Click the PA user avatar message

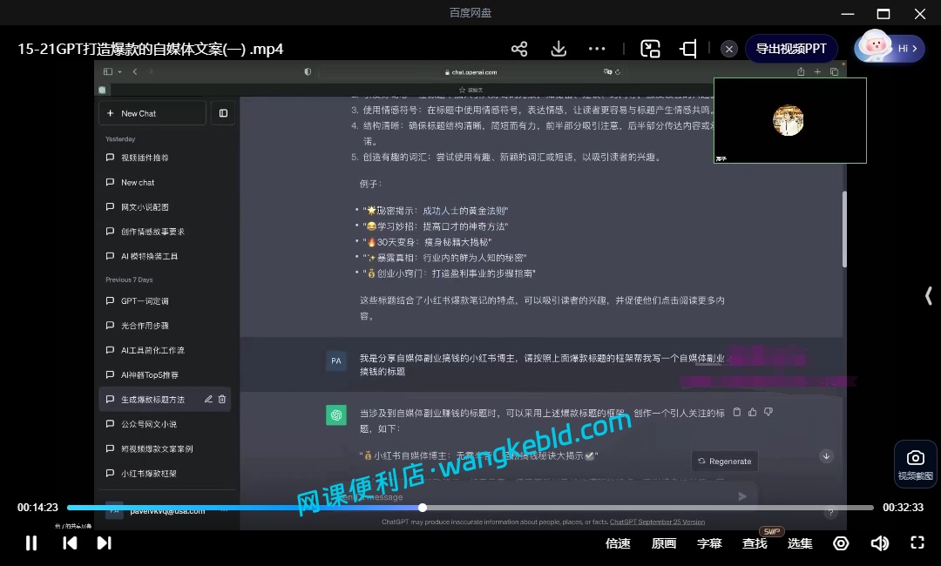(x=336, y=361)
